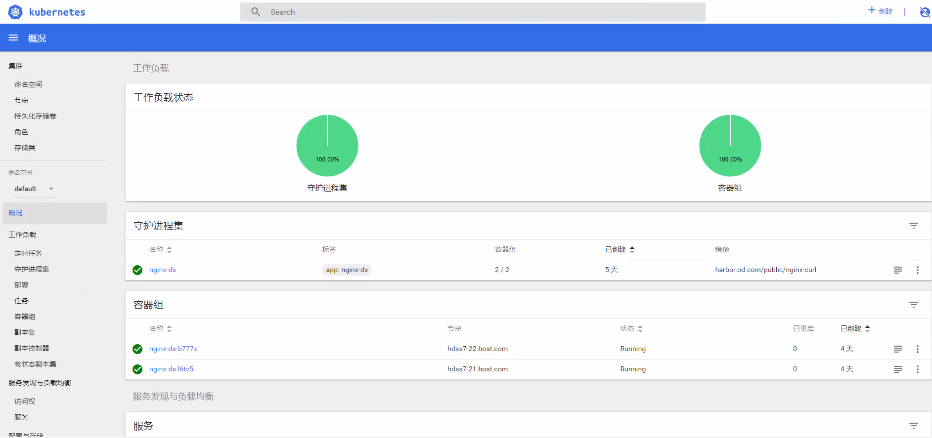The width and height of the screenshot is (932, 438).
Task: Open pod nginx-ds-l6tv5 link
Action: tap(171, 369)
